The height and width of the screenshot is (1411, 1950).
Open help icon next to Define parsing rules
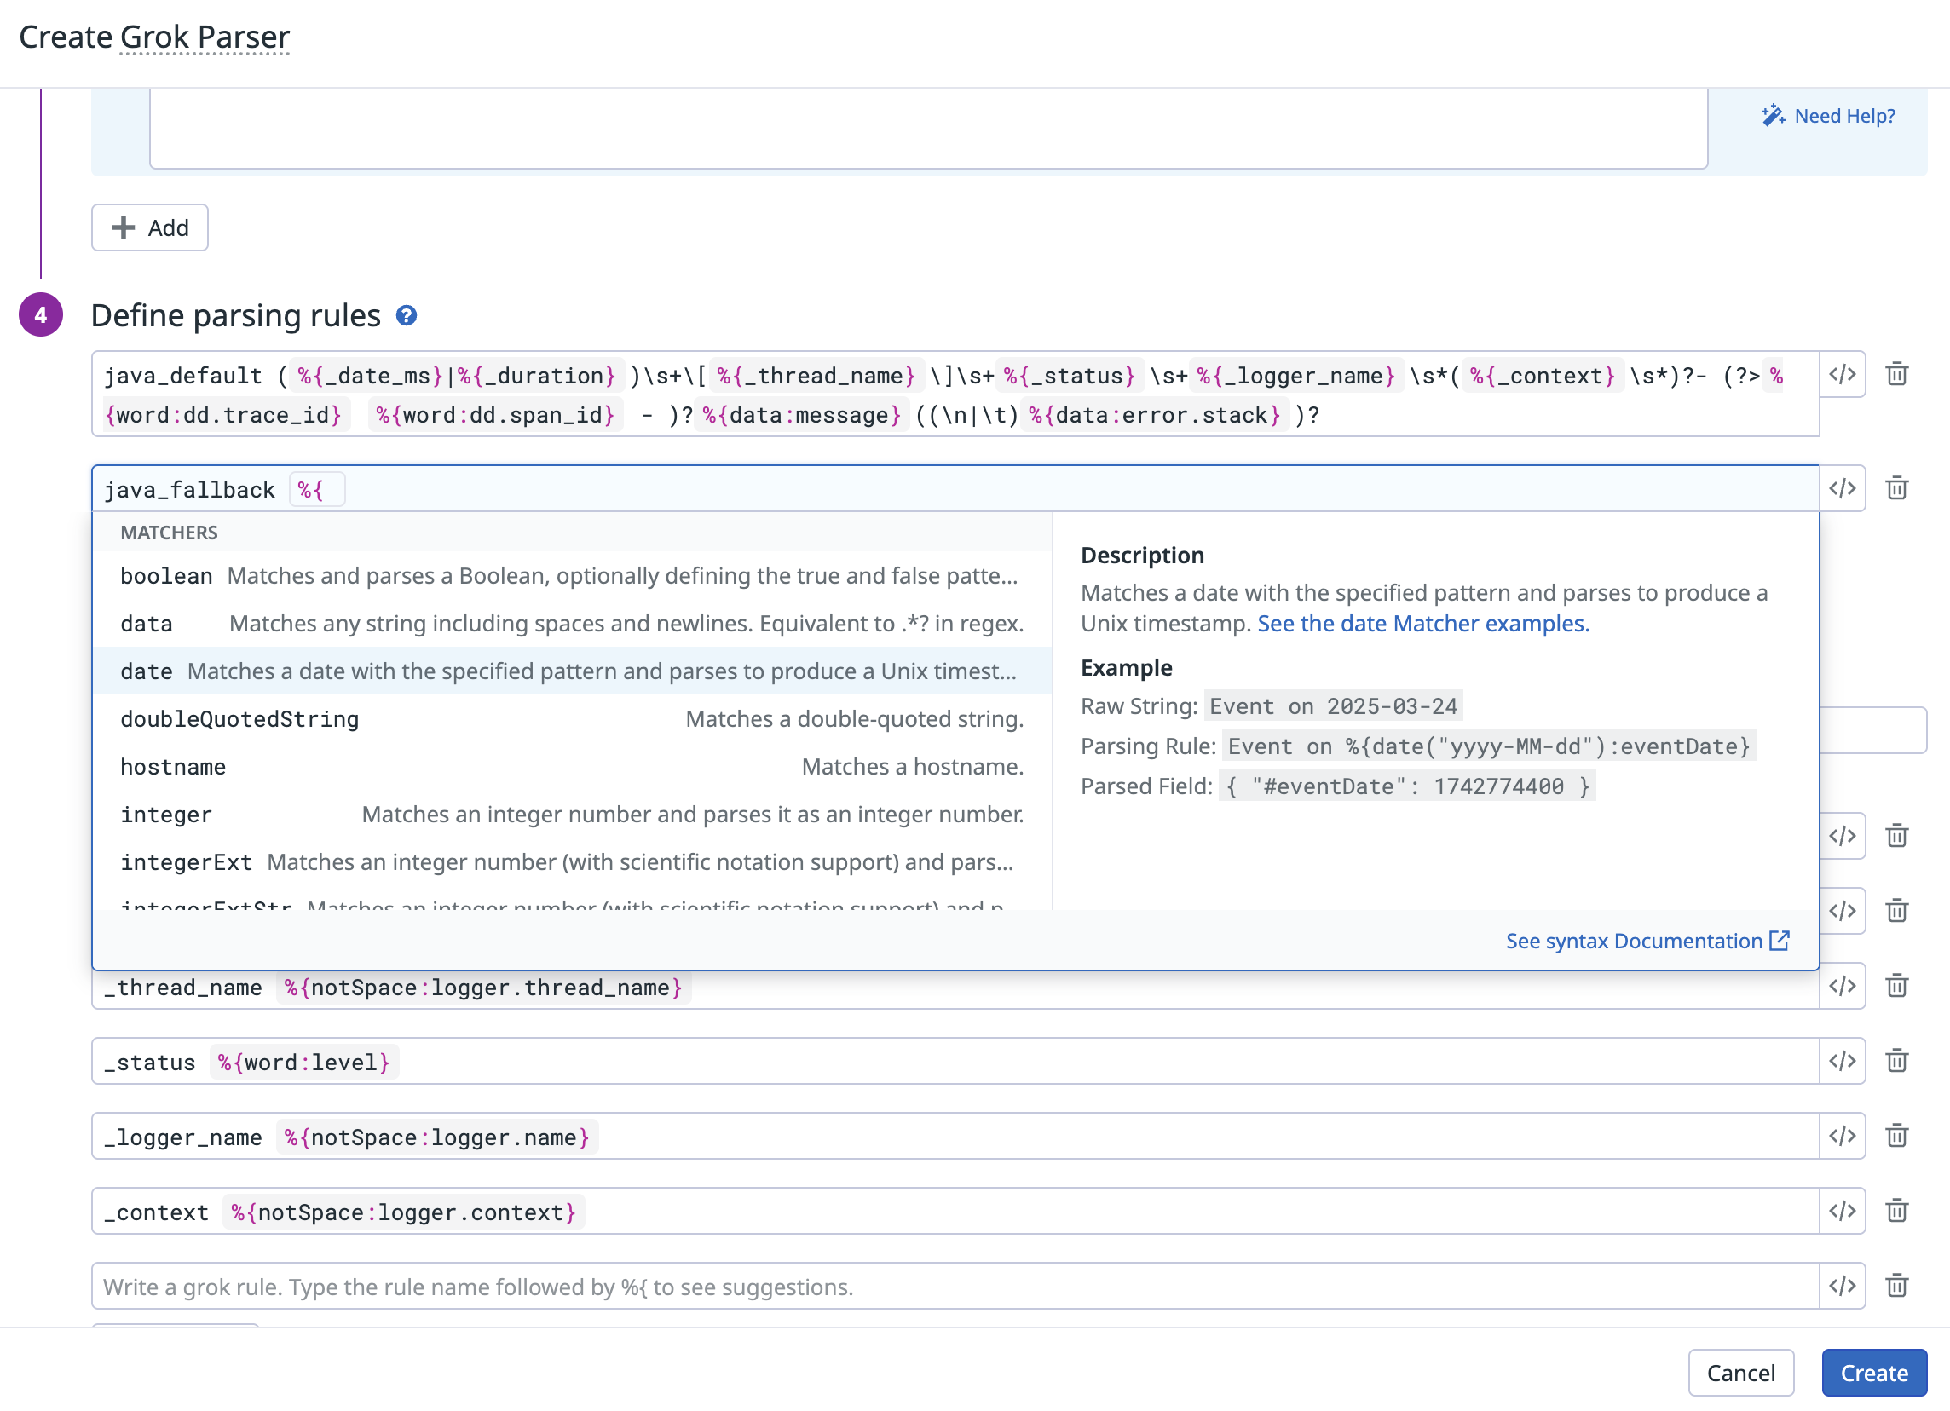tap(407, 316)
